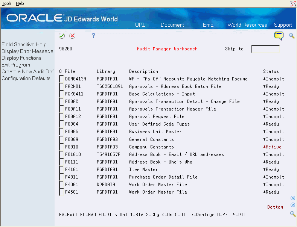Click description Purchase Order Detail File
Viewport: 297px width, 227px height.
click(163, 177)
